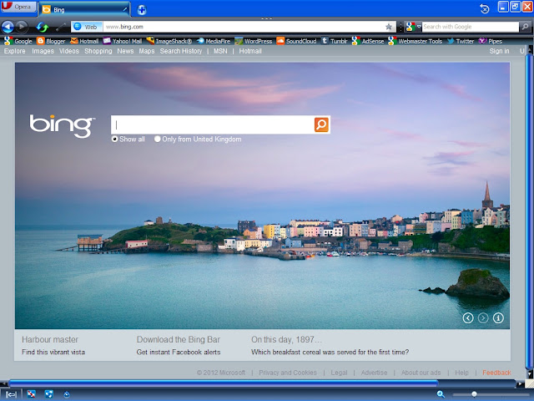The width and height of the screenshot is (534, 401).
Task: Open the MediaFire bookmark
Action: pyautogui.click(x=214, y=41)
